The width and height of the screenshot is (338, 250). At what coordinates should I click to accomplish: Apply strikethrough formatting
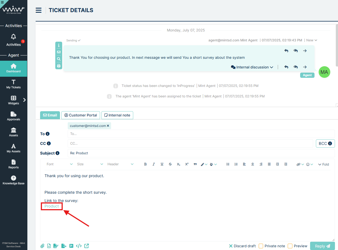(170, 164)
